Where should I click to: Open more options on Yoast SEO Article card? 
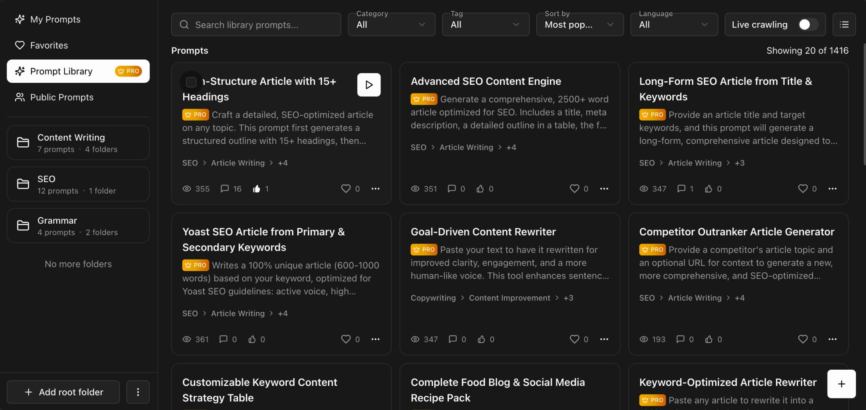376,339
